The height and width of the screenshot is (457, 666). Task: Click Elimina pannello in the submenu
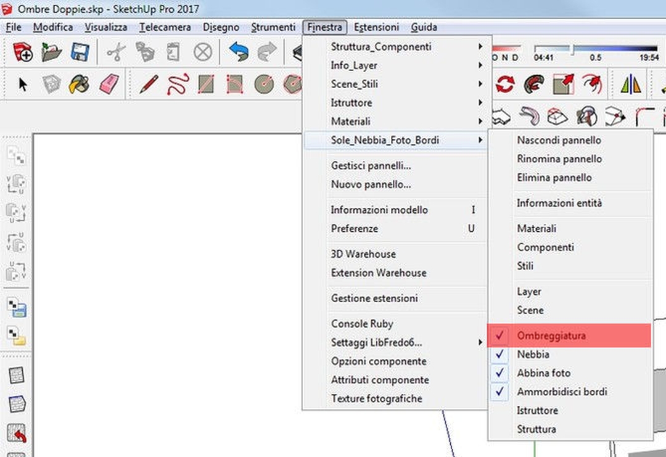click(569, 178)
